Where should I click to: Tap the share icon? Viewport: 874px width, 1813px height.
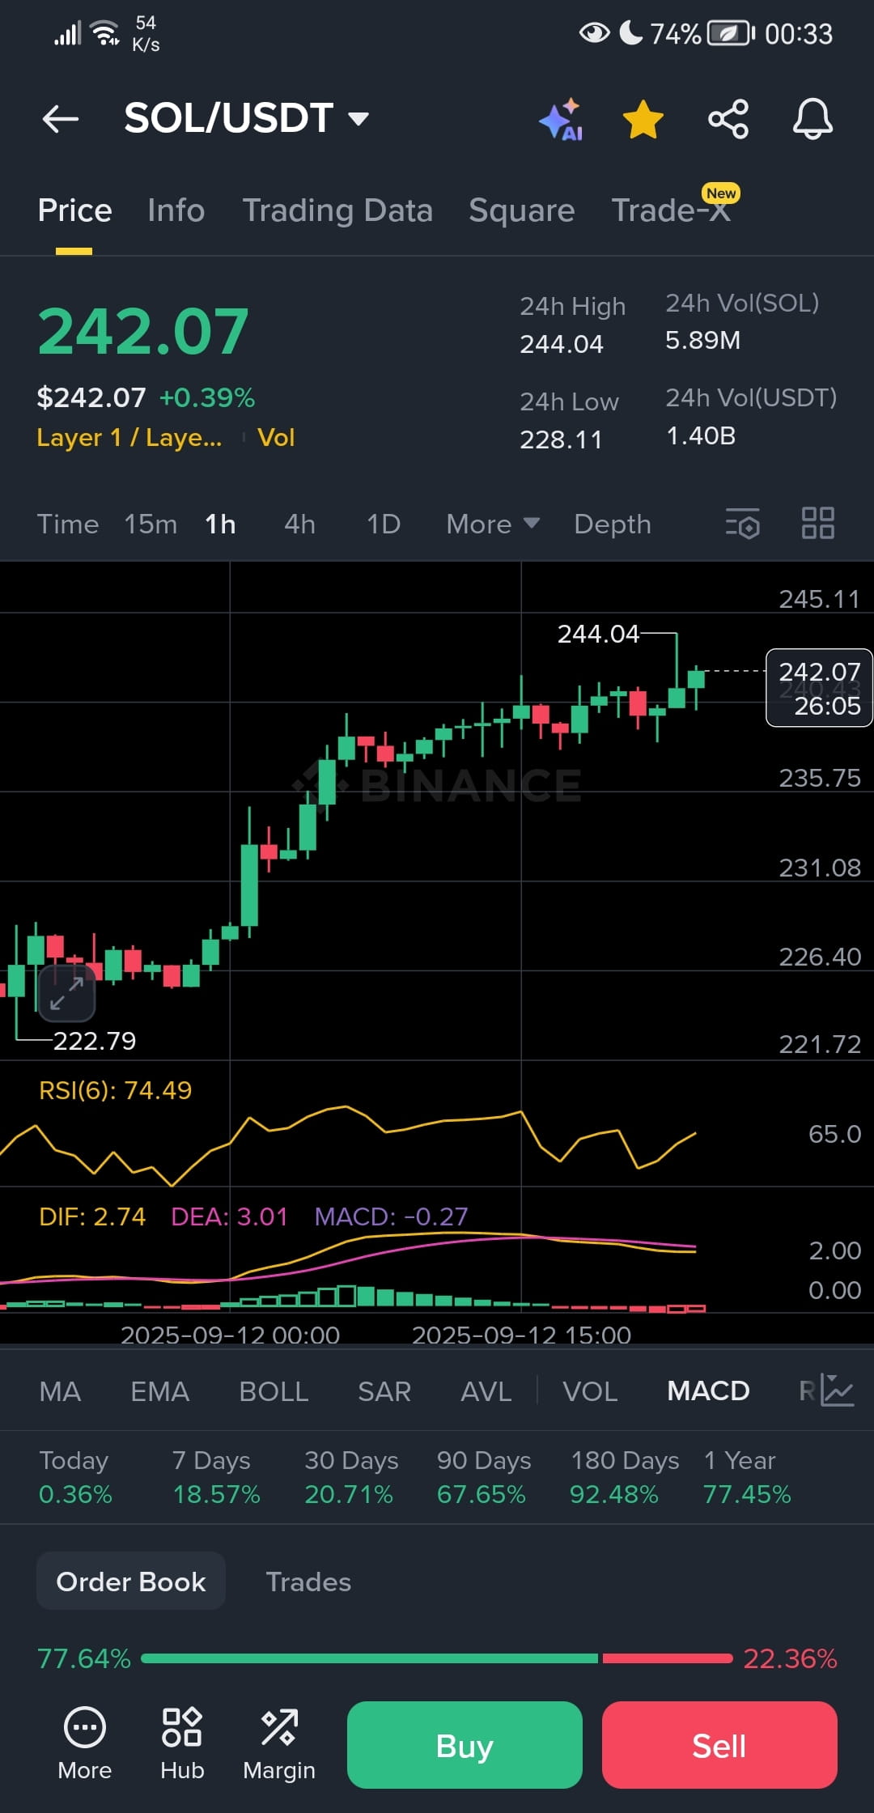coord(728,120)
